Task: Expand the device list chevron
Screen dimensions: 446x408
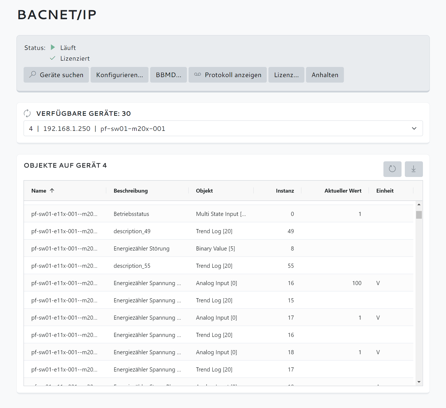Action: point(414,128)
